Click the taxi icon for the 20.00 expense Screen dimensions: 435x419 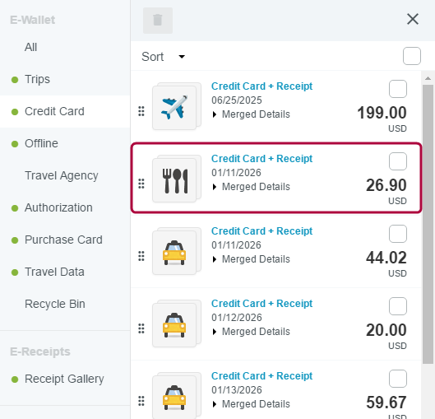[x=174, y=325]
